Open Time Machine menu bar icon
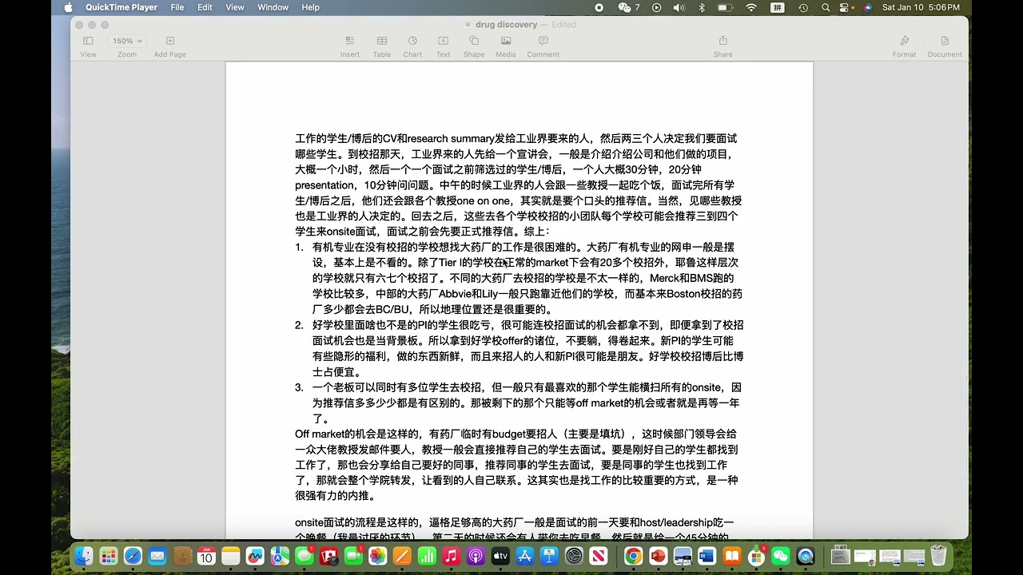Image resolution: width=1023 pixels, height=575 pixels. pos(803,7)
